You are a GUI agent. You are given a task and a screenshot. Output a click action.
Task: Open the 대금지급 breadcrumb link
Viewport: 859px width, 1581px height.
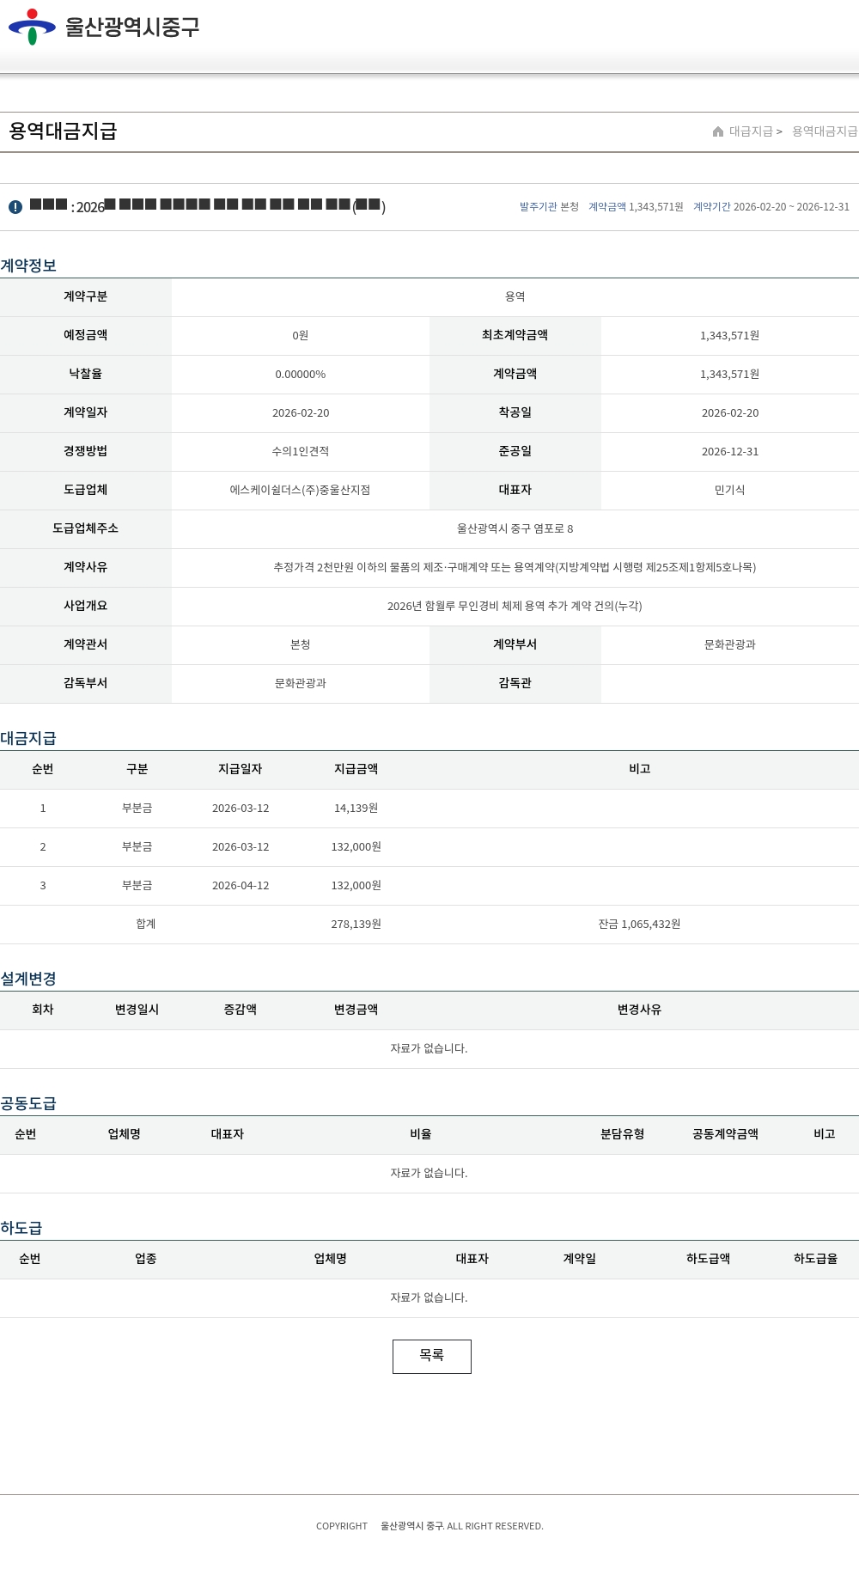tap(751, 131)
